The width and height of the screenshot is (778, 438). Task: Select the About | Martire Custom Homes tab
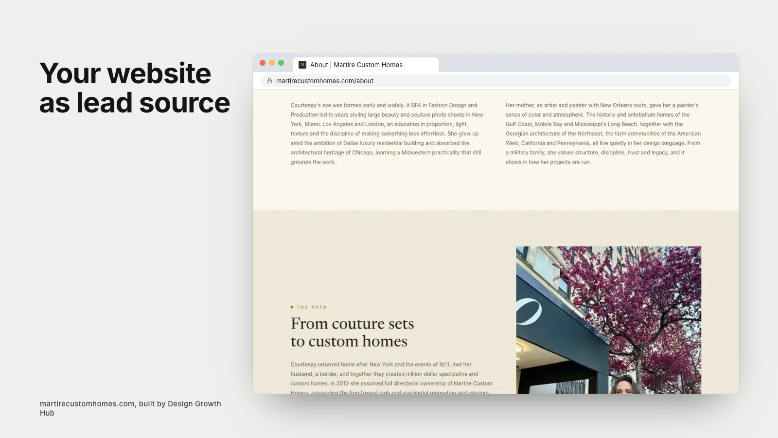point(366,65)
